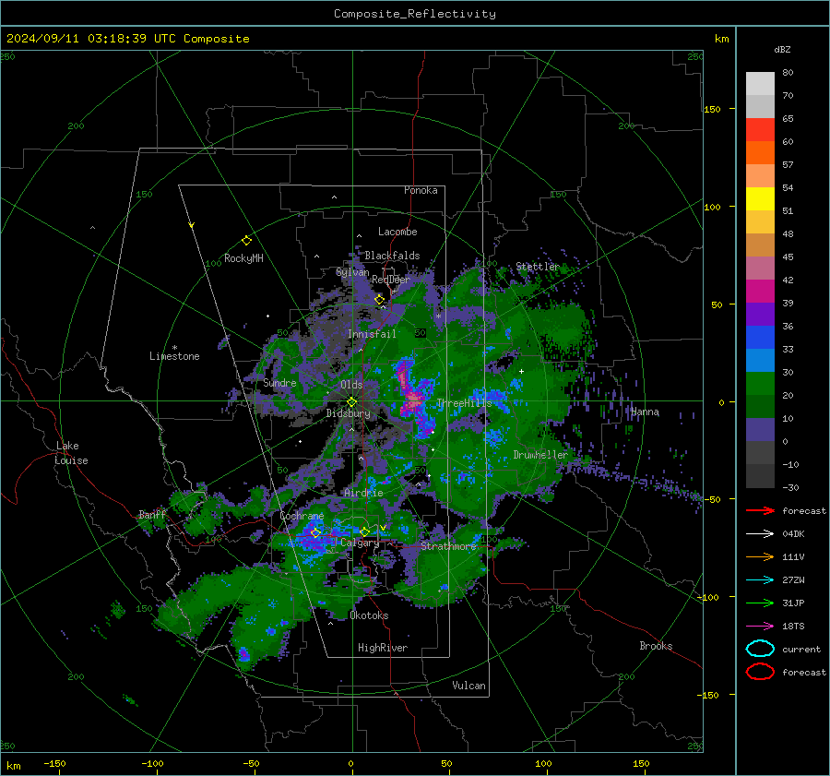Click the Innisfail town label

[372, 334]
